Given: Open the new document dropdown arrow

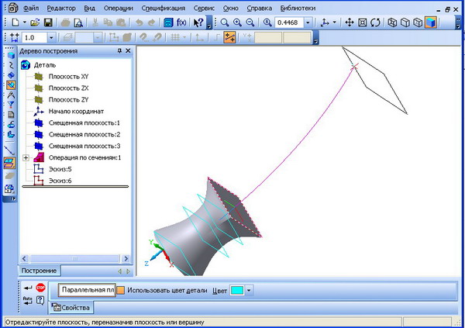Looking at the screenshot, I should 25,22.
